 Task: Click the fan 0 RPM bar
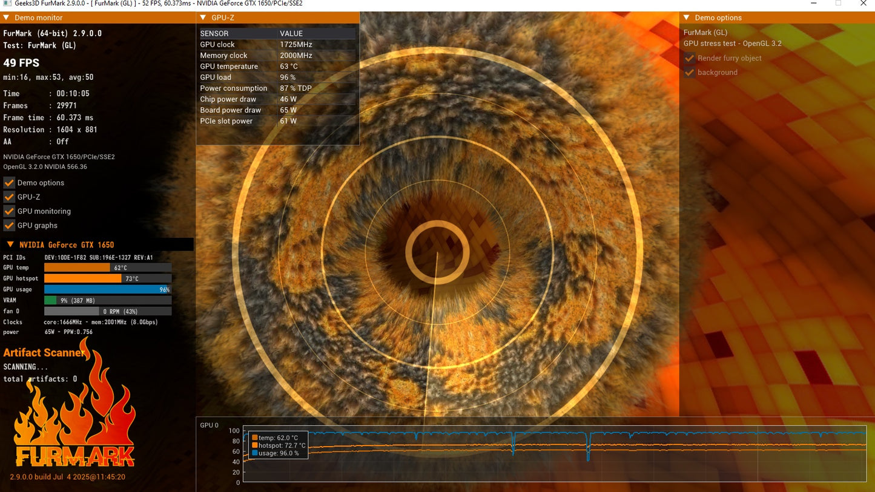(x=108, y=311)
